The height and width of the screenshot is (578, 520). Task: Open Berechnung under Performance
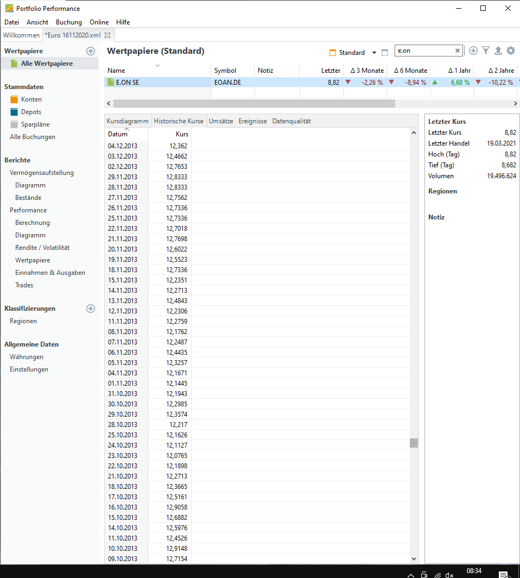pos(33,223)
